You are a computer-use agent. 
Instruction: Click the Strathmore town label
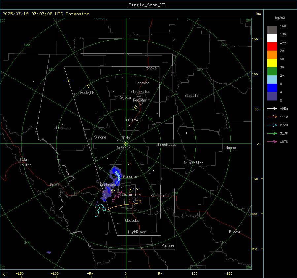160,196
